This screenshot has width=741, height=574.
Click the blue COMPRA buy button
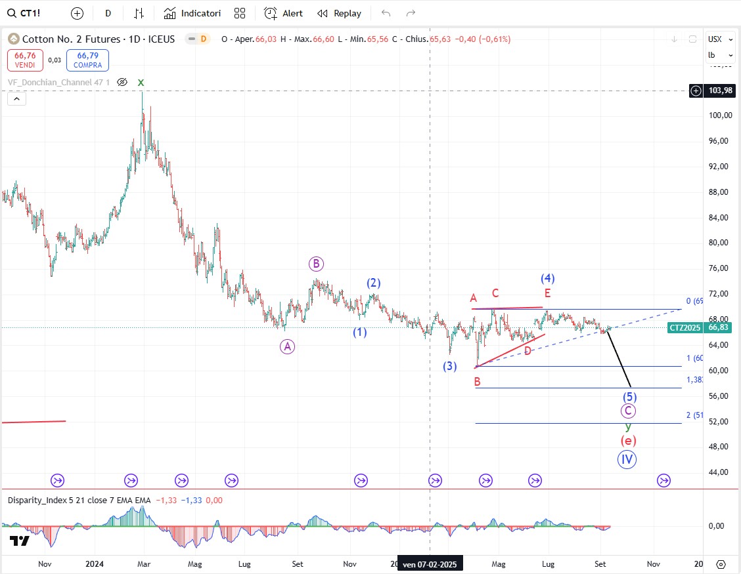(x=87, y=60)
